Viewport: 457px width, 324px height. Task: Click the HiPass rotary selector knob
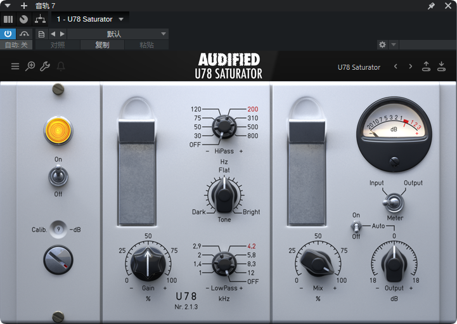point(224,127)
